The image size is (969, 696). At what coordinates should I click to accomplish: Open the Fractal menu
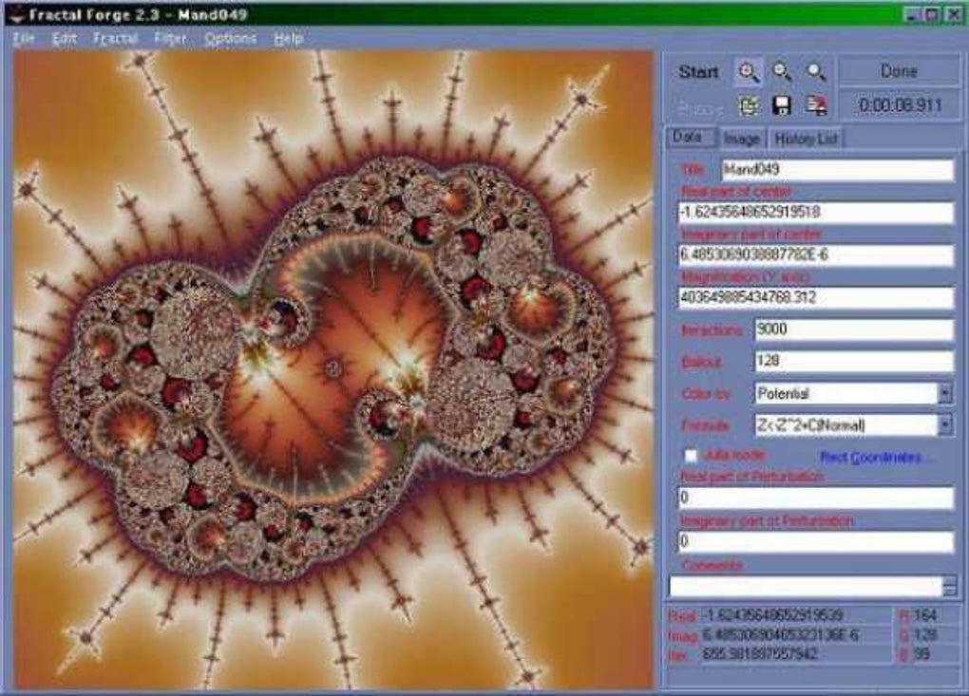tap(116, 38)
